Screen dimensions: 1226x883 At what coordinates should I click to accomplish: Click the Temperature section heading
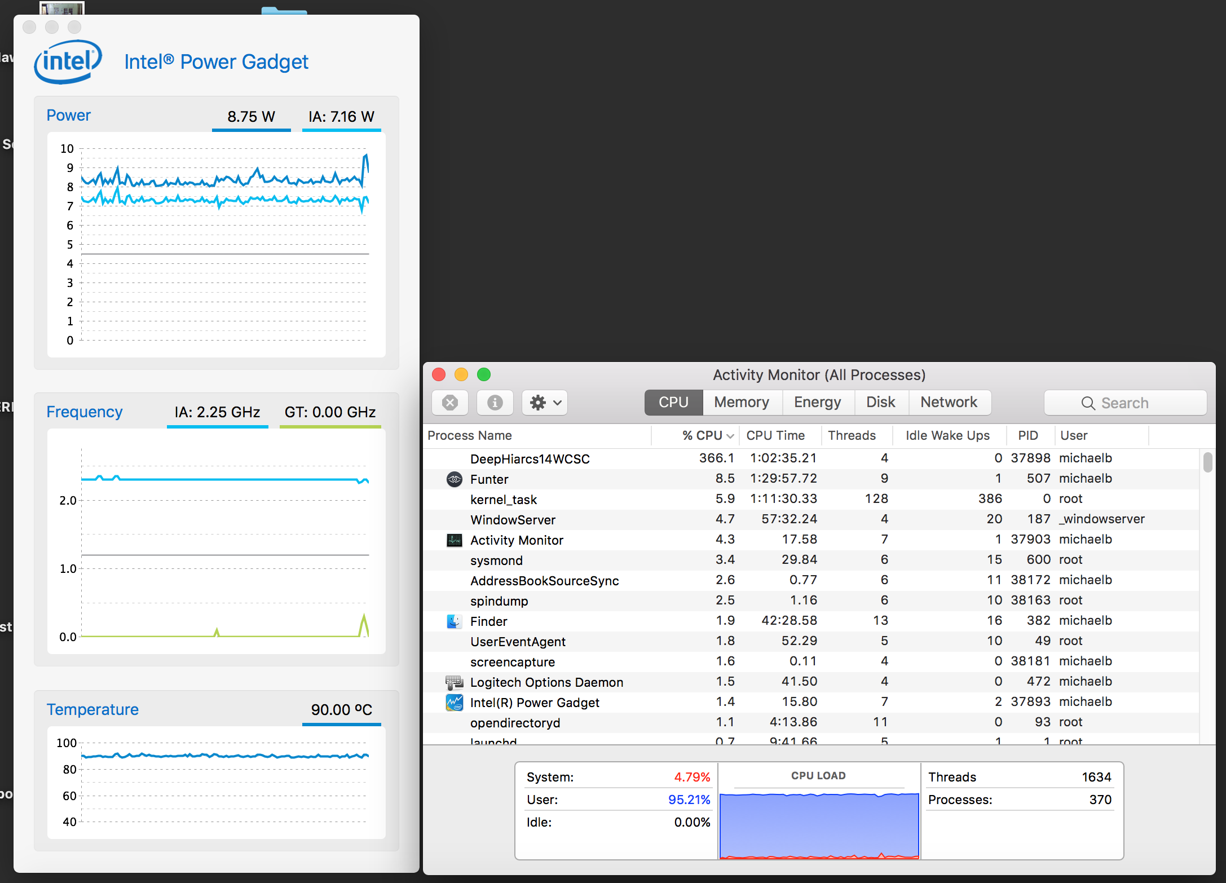[92, 709]
